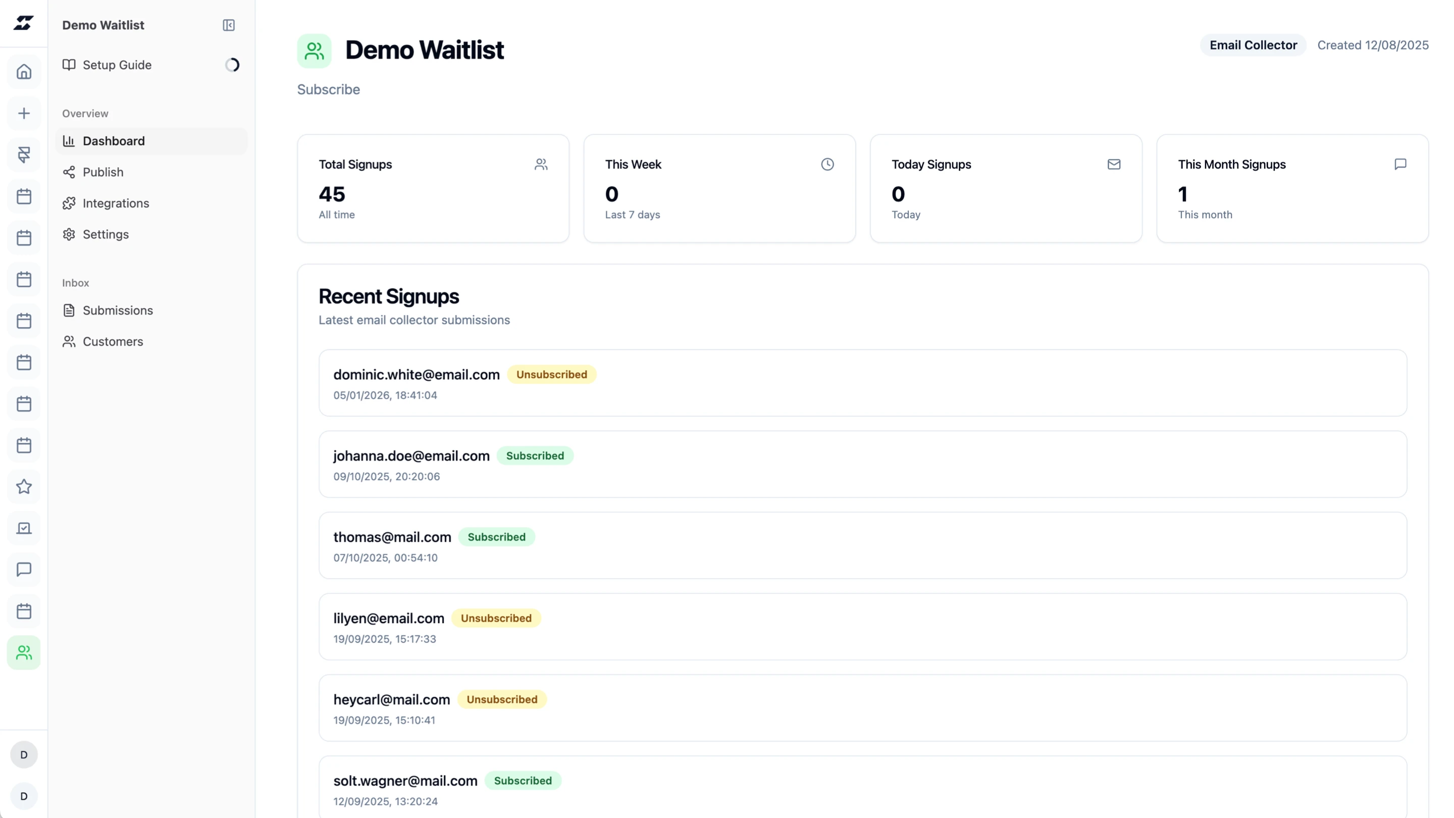
Task: Open the star icon in left rail
Action: (x=24, y=487)
